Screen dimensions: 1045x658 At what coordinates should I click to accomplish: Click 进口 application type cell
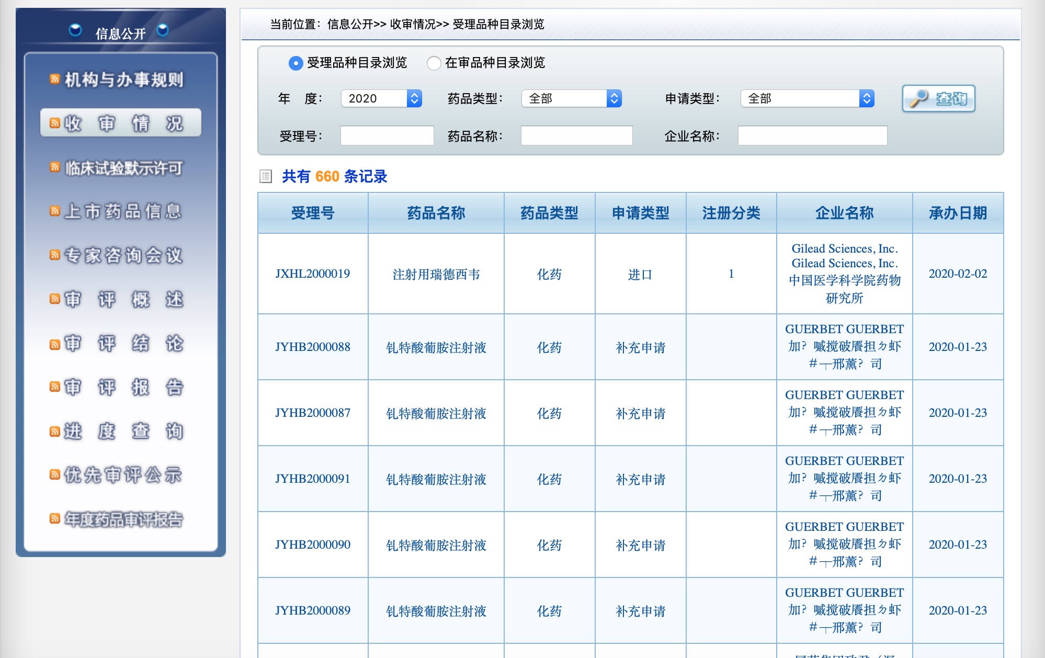click(640, 274)
